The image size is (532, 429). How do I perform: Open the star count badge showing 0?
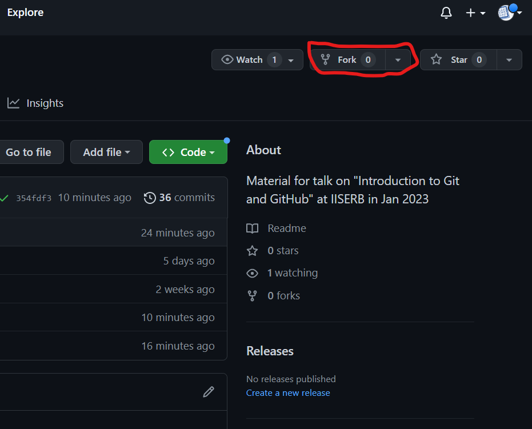(479, 60)
